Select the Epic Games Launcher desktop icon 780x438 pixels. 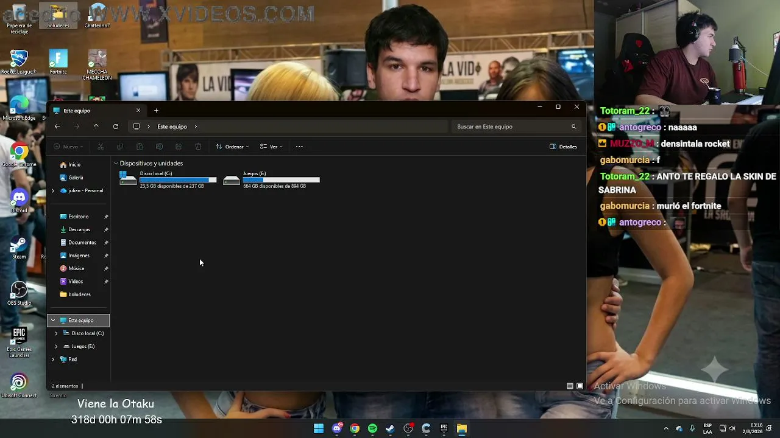point(19,342)
